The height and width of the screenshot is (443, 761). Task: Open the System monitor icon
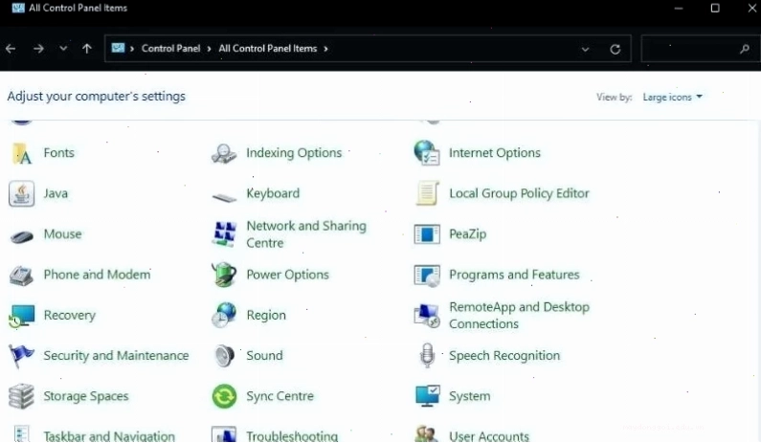(427, 396)
